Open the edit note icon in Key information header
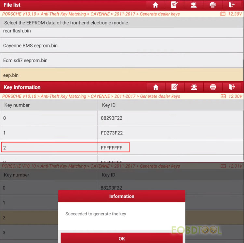Viewport: 244px width, 243px height. (175, 87)
